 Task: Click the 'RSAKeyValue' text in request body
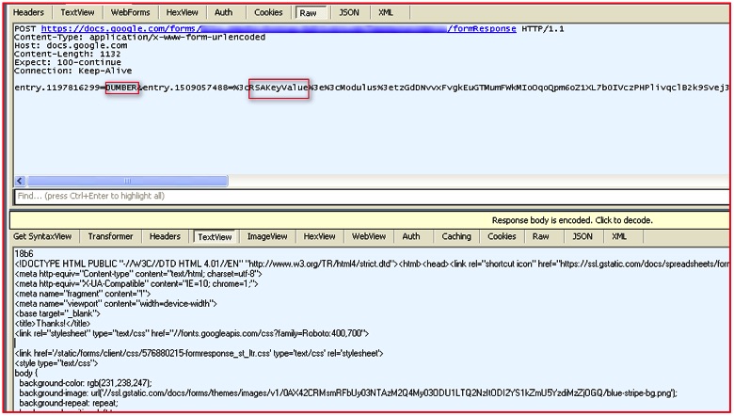pos(279,88)
